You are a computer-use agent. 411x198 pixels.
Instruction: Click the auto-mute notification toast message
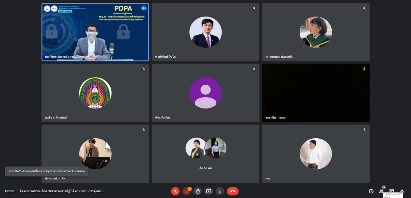[x=47, y=171]
